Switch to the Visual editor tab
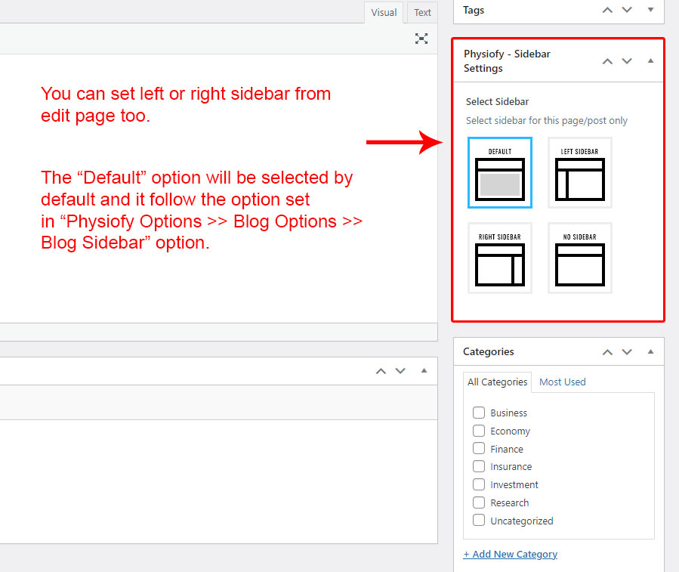 click(384, 12)
